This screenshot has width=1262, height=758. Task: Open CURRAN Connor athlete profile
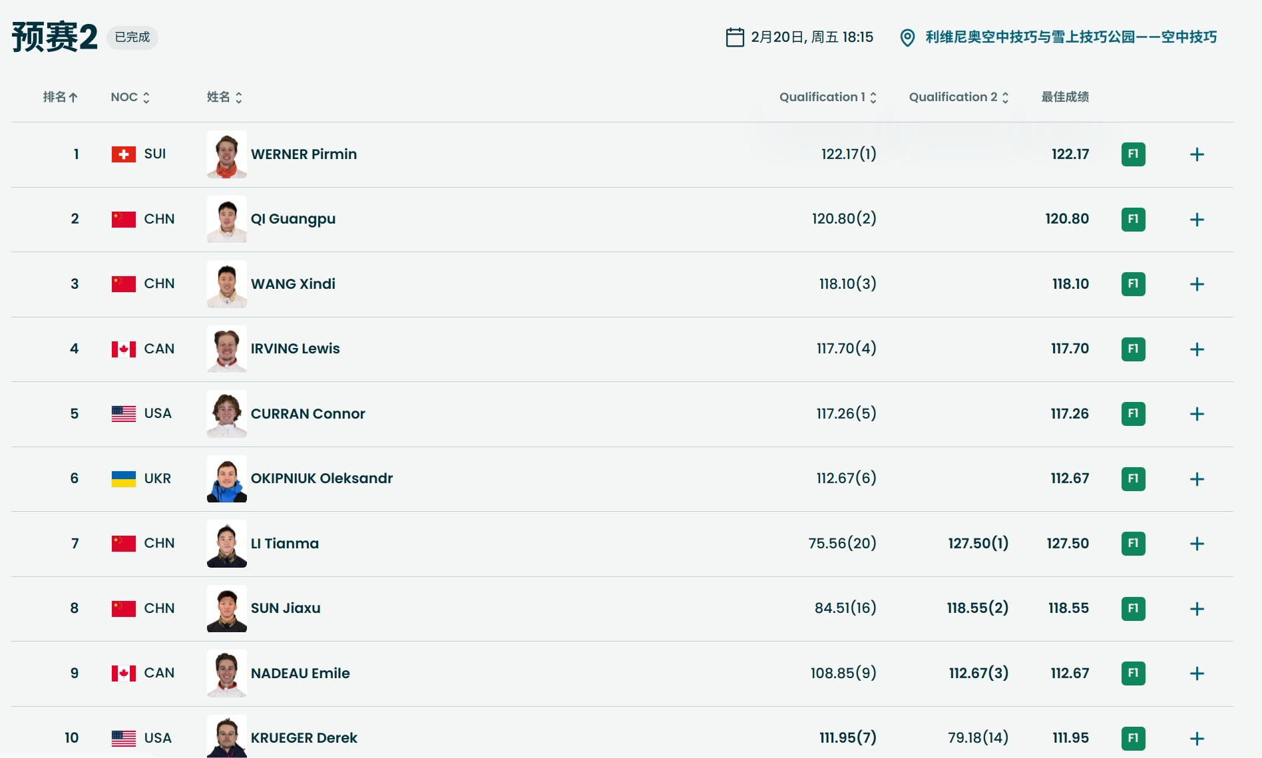[308, 414]
